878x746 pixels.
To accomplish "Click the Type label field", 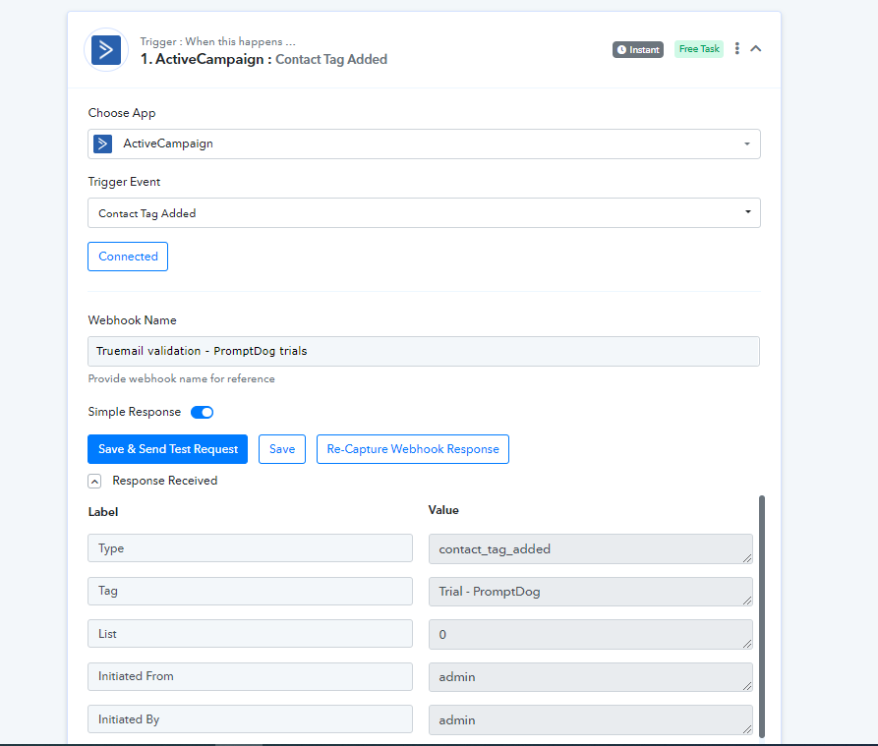I will tap(251, 547).
